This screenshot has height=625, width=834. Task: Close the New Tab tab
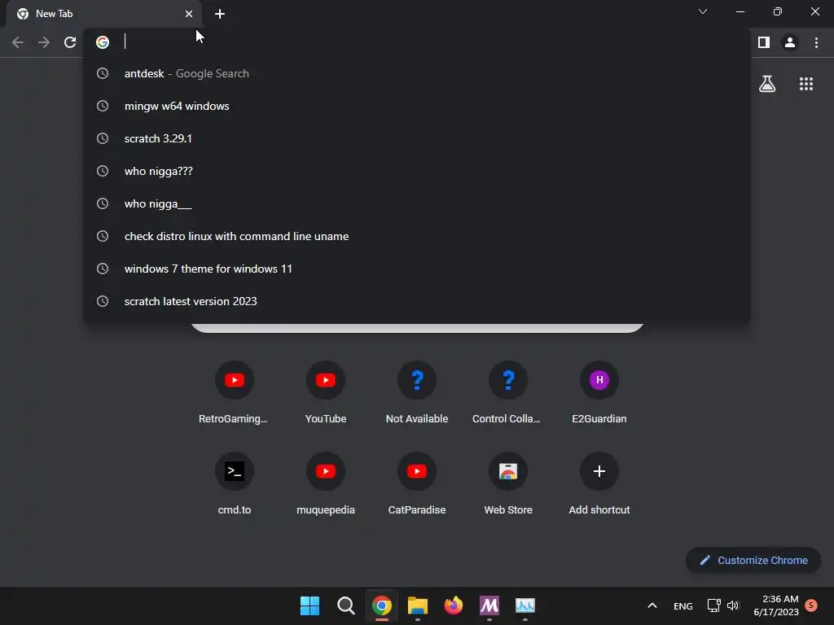[189, 14]
